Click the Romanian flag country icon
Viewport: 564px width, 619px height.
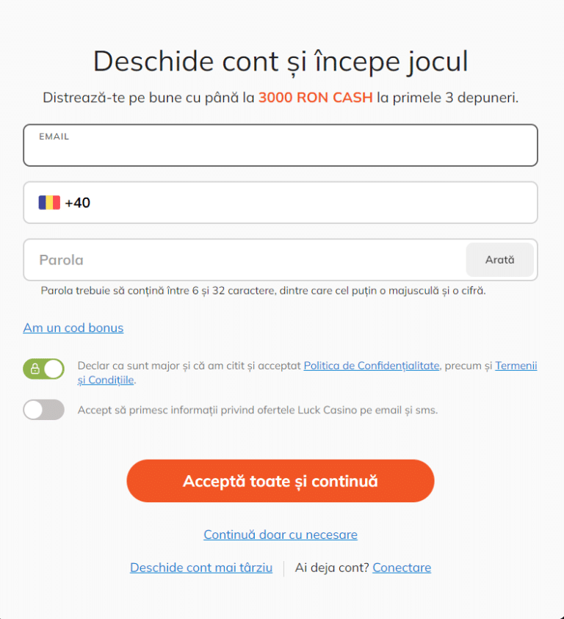(x=49, y=203)
